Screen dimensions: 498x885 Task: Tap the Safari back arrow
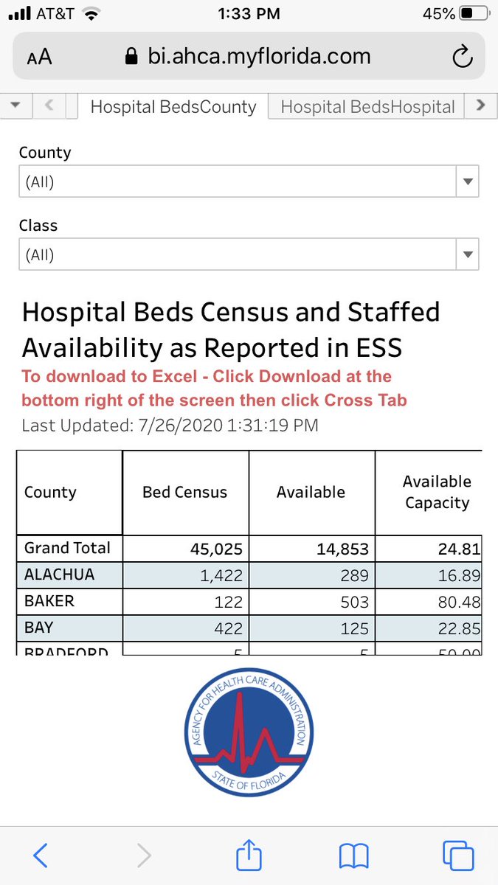(x=41, y=855)
